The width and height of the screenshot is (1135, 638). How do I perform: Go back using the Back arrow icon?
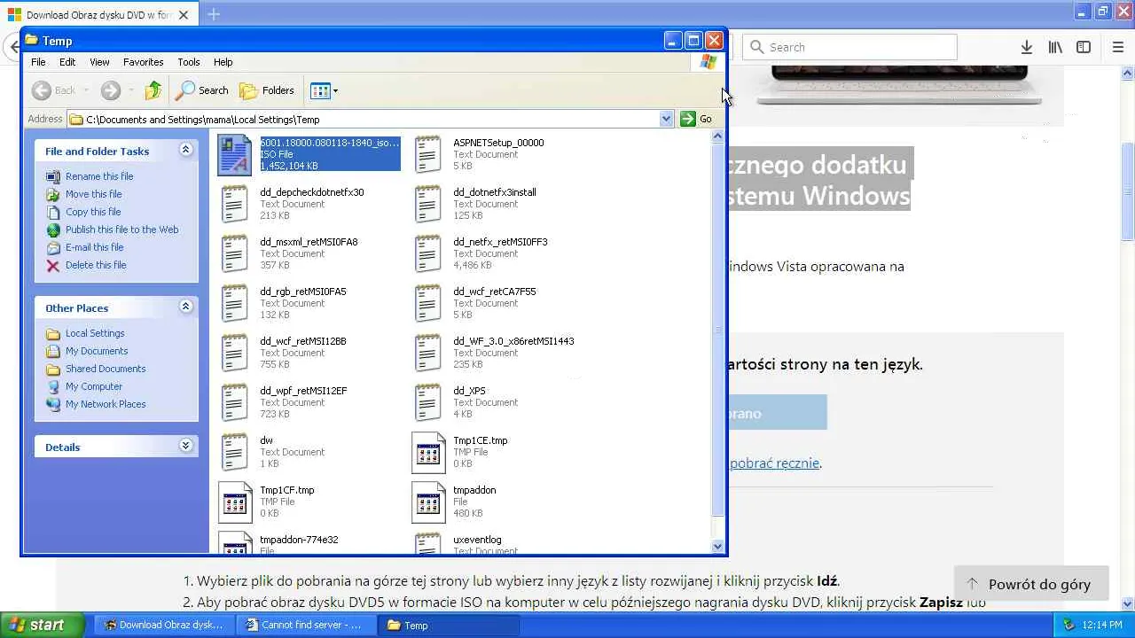click(x=42, y=90)
